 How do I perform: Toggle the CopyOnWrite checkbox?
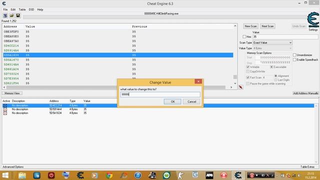pos(248,71)
